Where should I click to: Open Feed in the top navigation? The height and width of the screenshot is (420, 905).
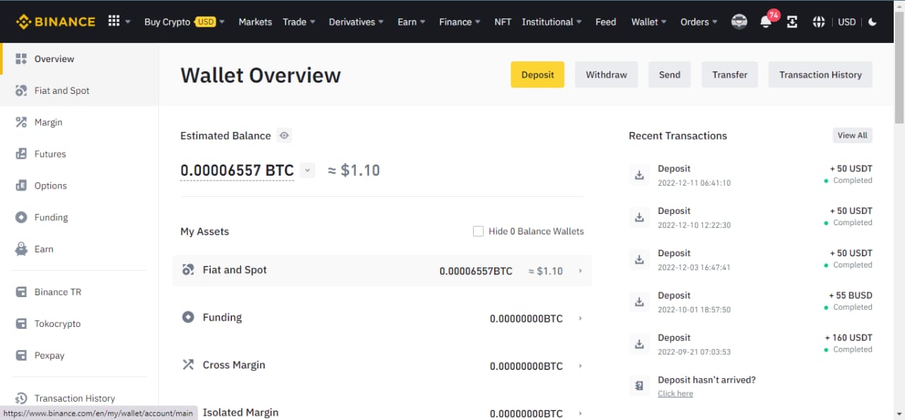[x=606, y=22]
